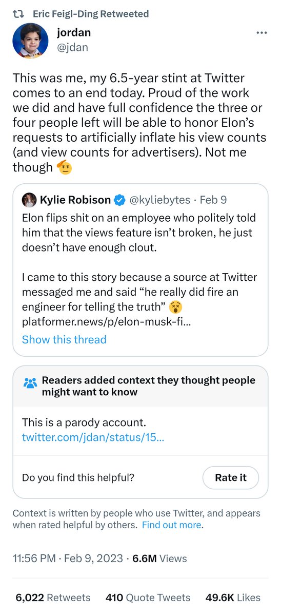Open jordan's profile picture

point(30,41)
